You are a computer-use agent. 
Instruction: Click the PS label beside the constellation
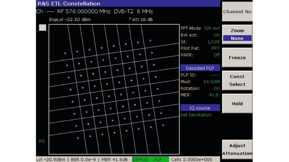pos(42,141)
